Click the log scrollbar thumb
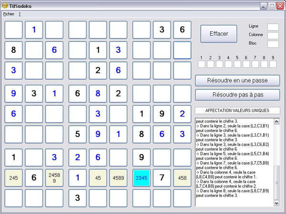 [276, 183]
